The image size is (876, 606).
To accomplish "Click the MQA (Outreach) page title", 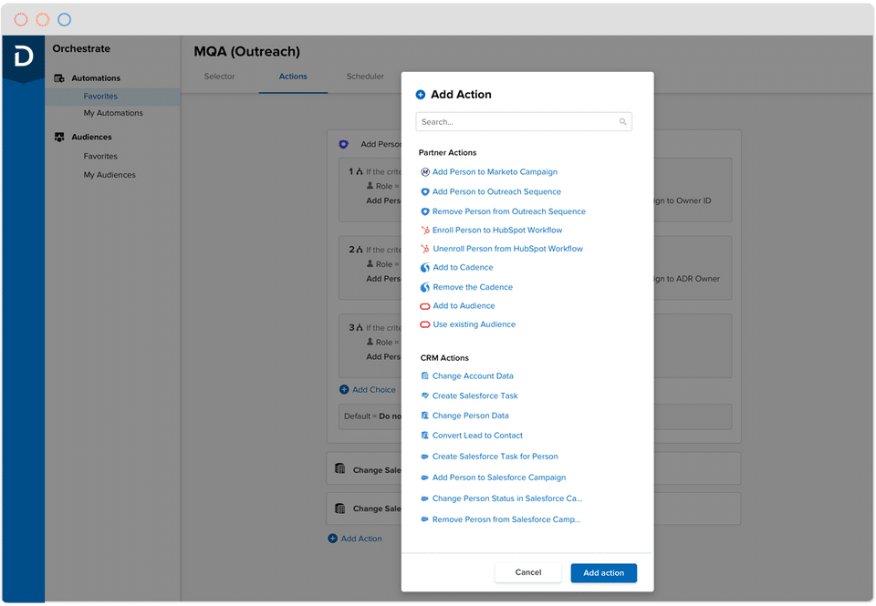I will pos(247,52).
